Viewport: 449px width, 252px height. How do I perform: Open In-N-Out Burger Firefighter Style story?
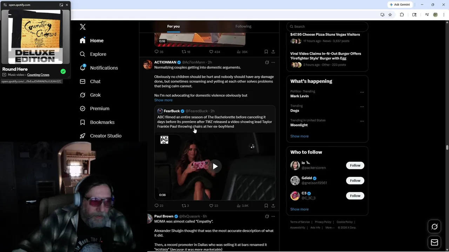[x=326, y=56]
